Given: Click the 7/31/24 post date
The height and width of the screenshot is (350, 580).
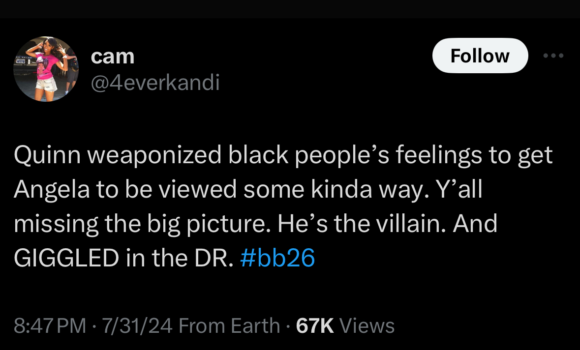Looking at the screenshot, I should pos(137,325).
